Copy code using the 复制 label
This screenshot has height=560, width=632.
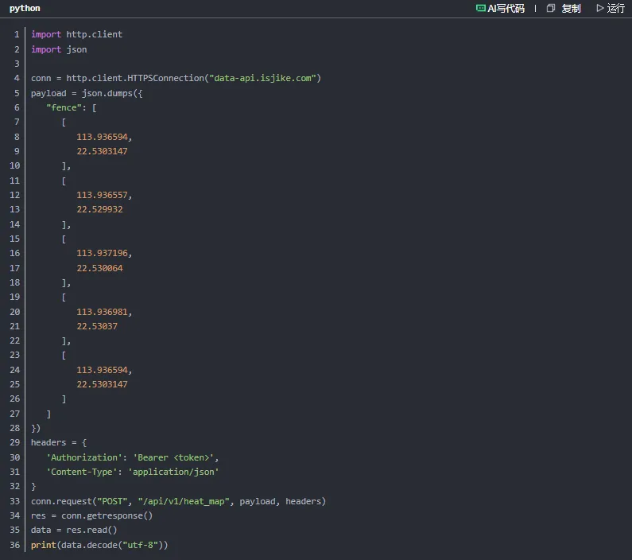tap(571, 8)
